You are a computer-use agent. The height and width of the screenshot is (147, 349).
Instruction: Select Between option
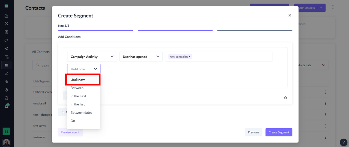pyautogui.click(x=84, y=88)
